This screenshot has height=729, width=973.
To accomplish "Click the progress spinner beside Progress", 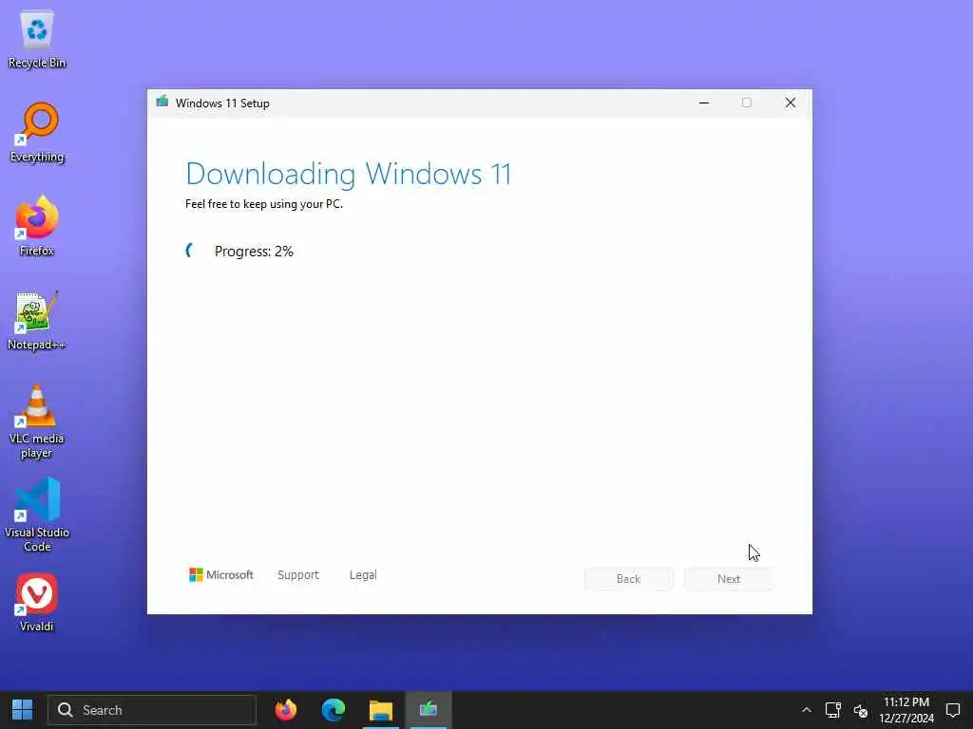I will [x=190, y=251].
